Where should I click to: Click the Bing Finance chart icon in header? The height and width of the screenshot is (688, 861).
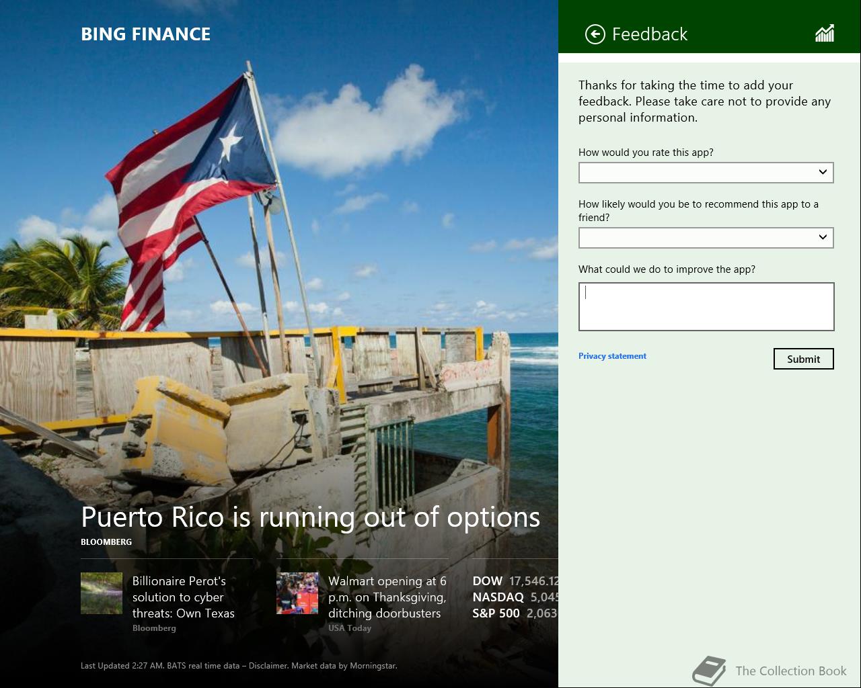(825, 34)
